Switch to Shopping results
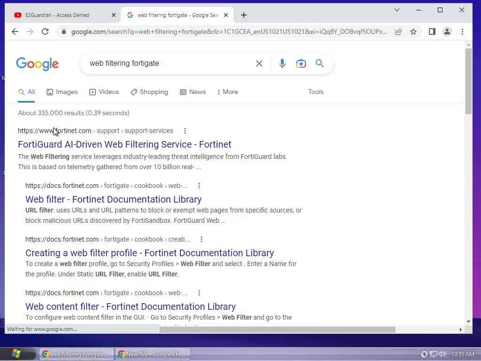Image resolution: width=481 pixels, height=361 pixels. click(149, 92)
